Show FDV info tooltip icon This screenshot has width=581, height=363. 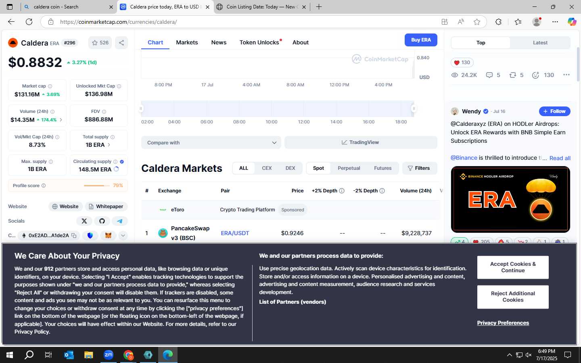[104, 112]
